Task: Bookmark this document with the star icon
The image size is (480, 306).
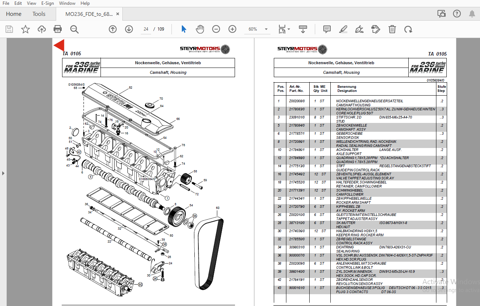Action: 25,29
